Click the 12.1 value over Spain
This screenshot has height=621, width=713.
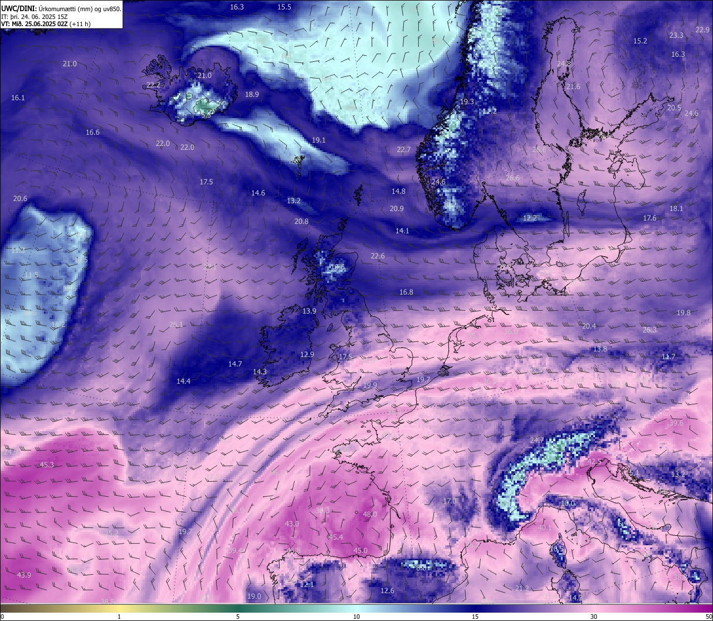pos(307,584)
